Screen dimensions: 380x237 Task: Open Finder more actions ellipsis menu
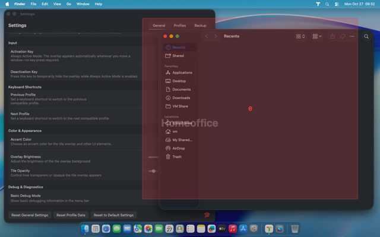(x=352, y=36)
